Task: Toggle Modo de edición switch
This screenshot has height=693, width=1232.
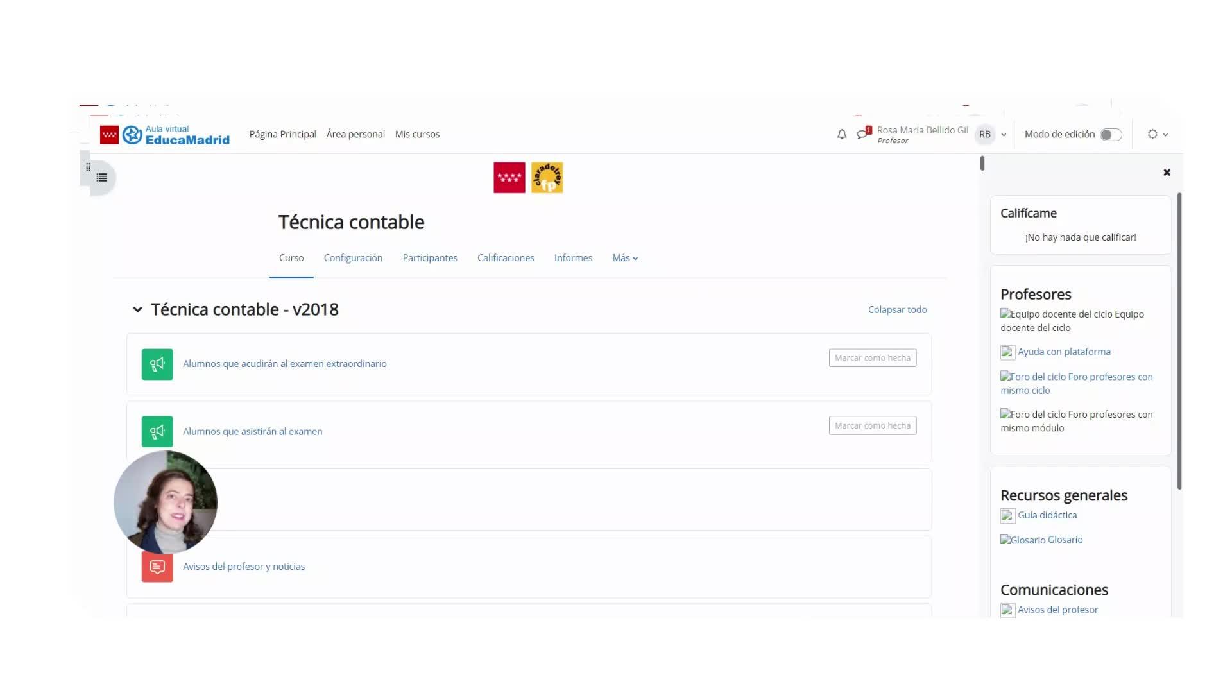Action: pos(1111,134)
